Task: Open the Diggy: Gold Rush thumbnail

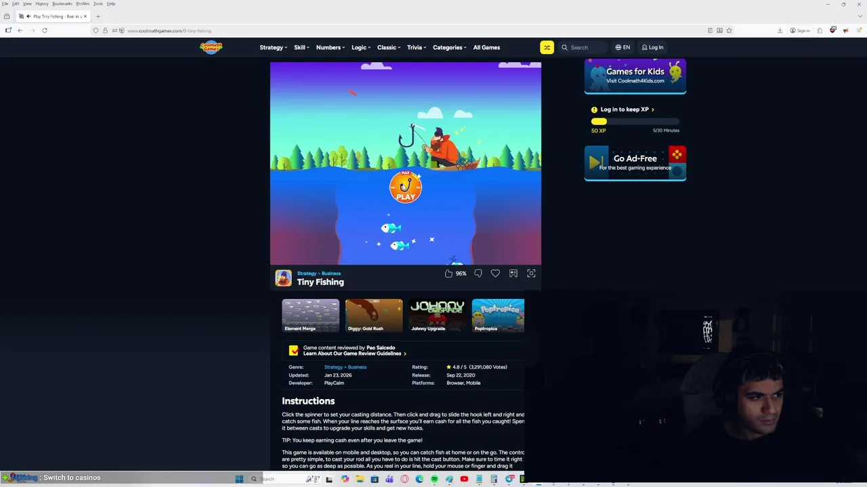Action: [374, 315]
